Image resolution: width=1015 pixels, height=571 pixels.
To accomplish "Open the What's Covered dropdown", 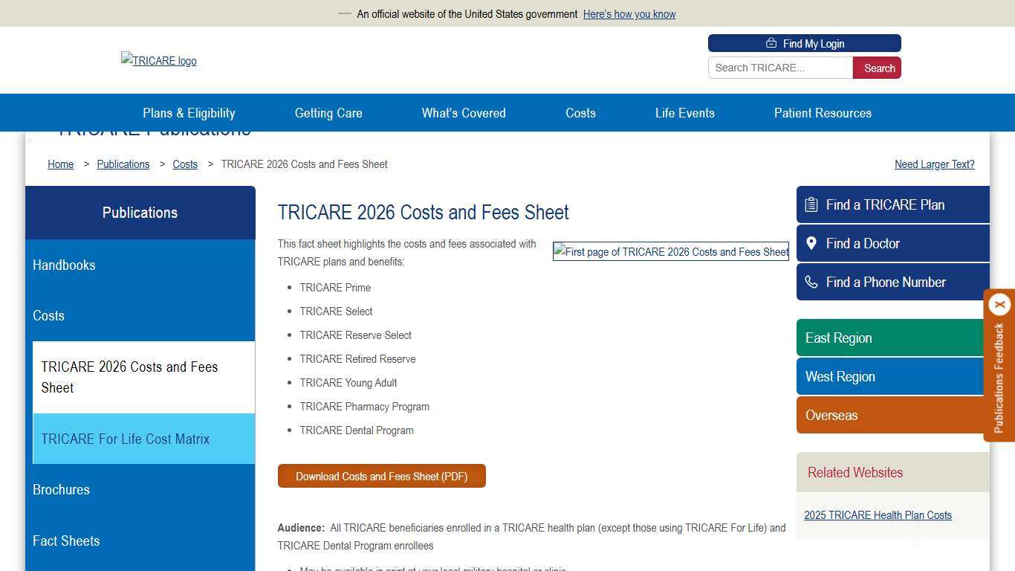I will pyautogui.click(x=463, y=113).
